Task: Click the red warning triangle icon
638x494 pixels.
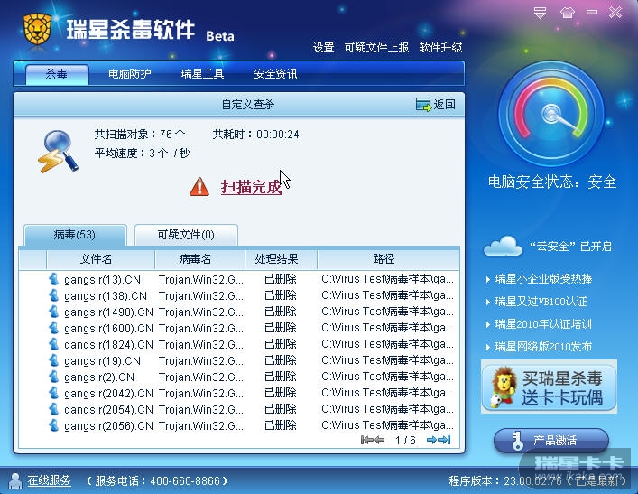Action: (199, 187)
